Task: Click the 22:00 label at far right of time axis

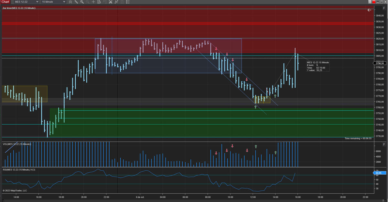Action: pos(365,197)
